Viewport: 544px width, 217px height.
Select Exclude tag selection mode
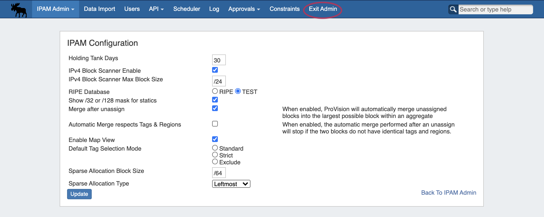[x=215, y=161]
